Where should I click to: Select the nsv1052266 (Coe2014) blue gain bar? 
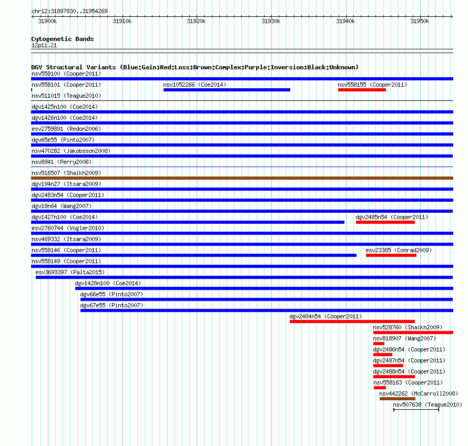227,90
